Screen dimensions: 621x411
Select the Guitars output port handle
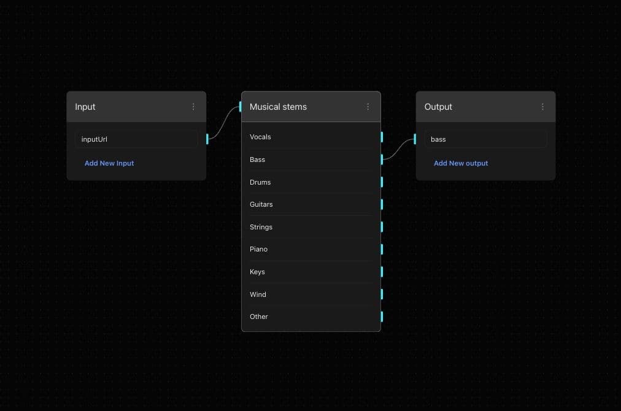click(382, 204)
